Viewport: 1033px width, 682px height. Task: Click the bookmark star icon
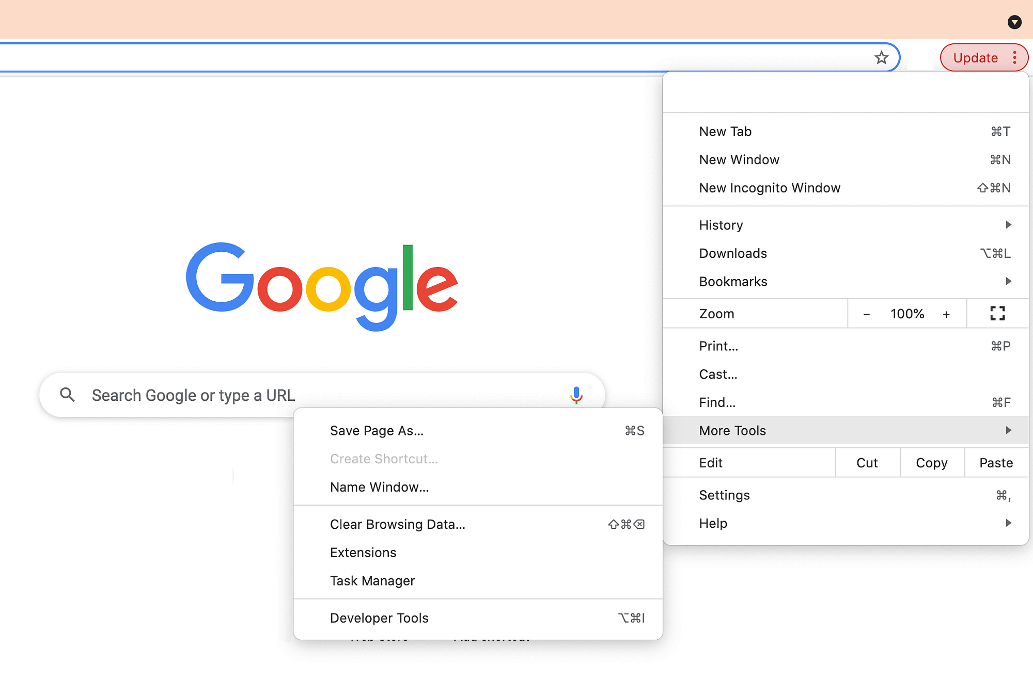tap(881, 58)
